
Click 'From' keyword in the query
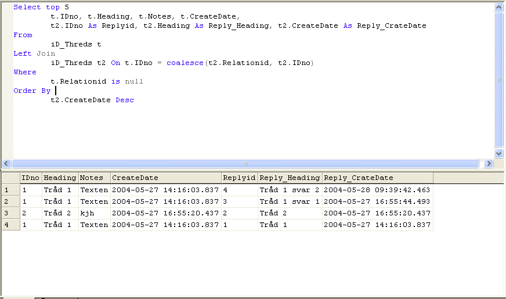coord(23,35)
